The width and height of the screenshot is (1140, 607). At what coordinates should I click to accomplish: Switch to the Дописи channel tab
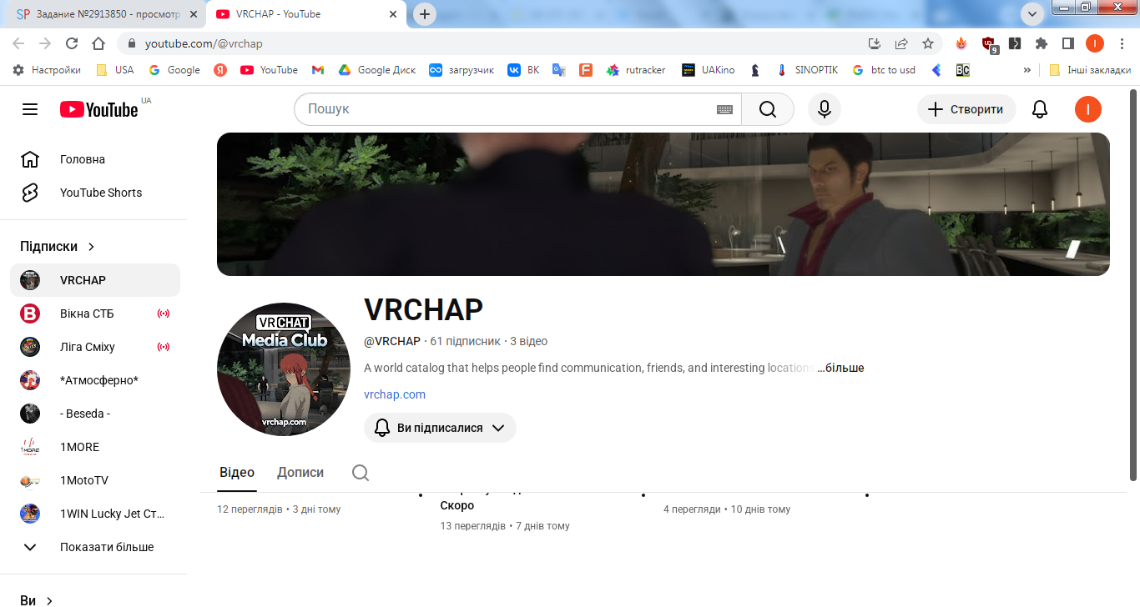(300, 472)
